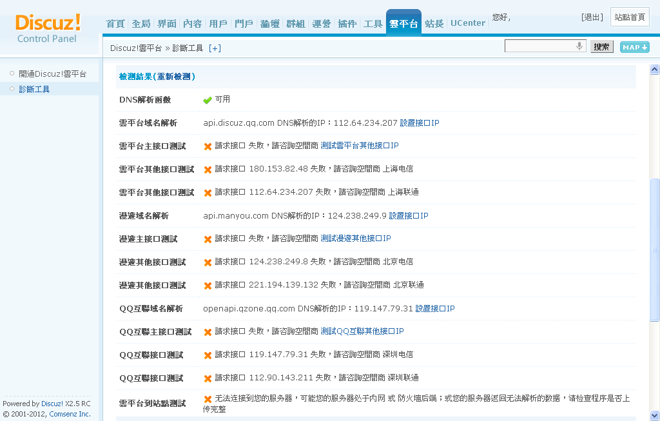Click 設置接口IP link for openapi.qzone.qq.com
Screen dimensions: 660x421
coord(435,309)
